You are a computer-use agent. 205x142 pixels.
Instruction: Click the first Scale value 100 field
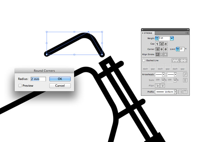[158, 80]
